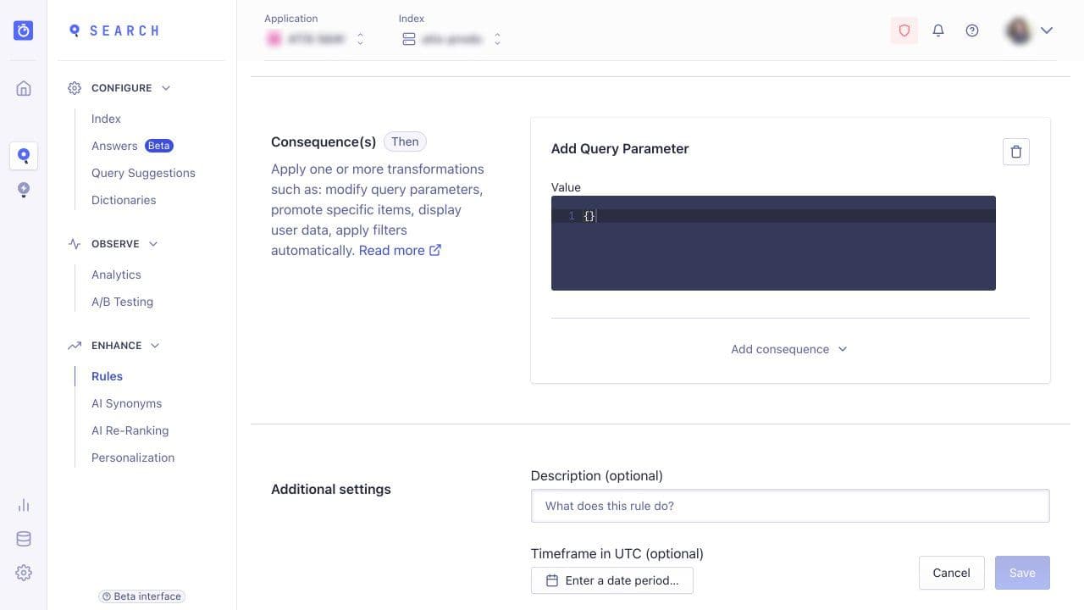The height and width of the screenshot is (610, 1084).
Task: Click the Cancel button
Action: pos(951,573)
